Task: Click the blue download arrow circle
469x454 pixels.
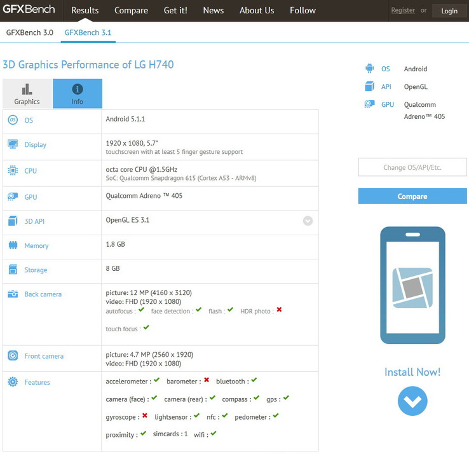Action: tap(412, 401)
